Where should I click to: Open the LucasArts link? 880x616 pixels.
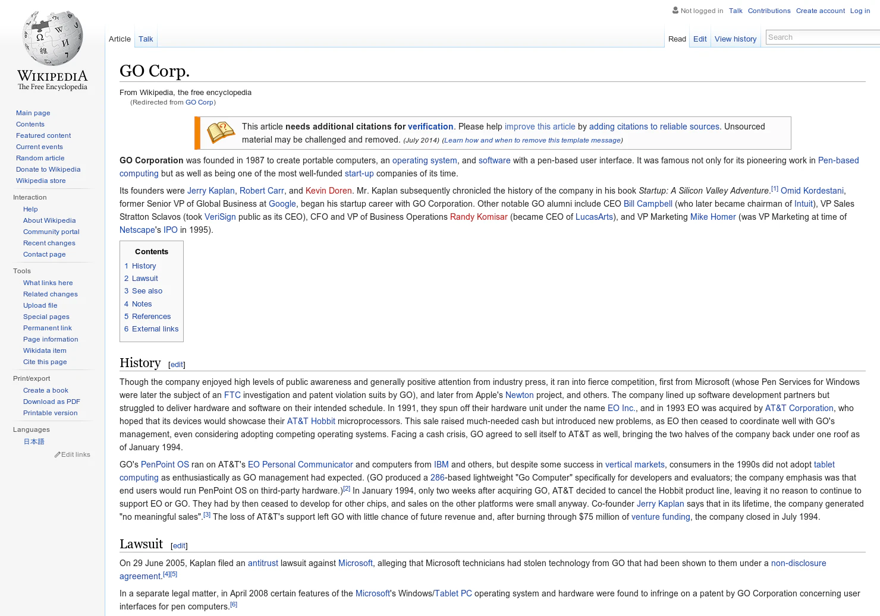(594, 217)
